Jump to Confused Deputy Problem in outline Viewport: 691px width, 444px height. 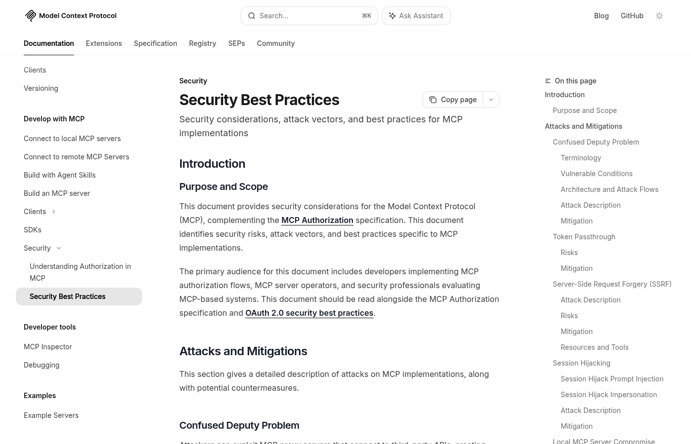(x=596, y=142)
